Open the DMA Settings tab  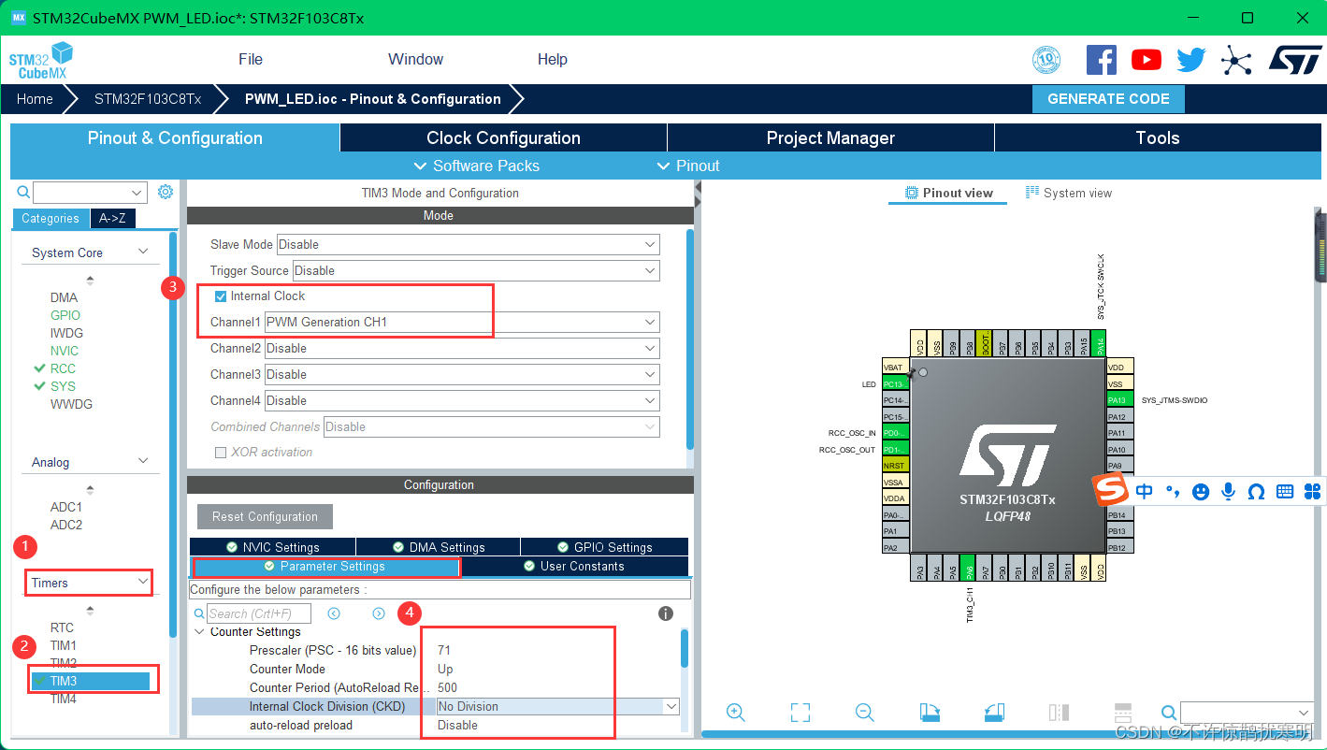pyautogui.click(x=438, y=547)
